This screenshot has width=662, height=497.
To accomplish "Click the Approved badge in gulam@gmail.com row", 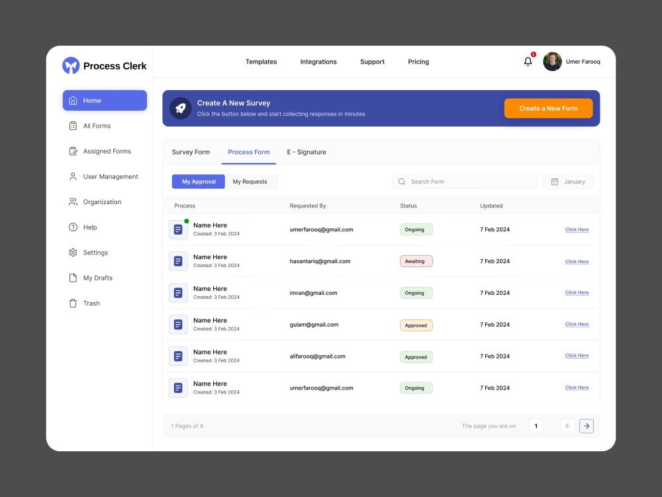I will pos(416,325).
